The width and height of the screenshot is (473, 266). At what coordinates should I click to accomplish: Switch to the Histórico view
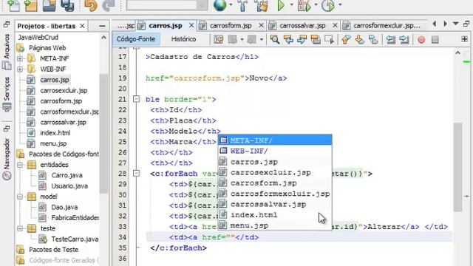point(183,39)
